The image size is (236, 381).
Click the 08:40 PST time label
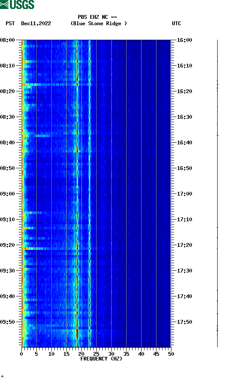(x=8, y=143)
